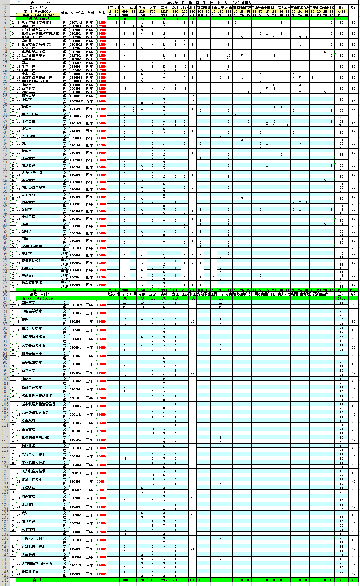The image size is (360, 586).
Task: Select the 人力资源管理 cell
Action: (x=41, y=173)
